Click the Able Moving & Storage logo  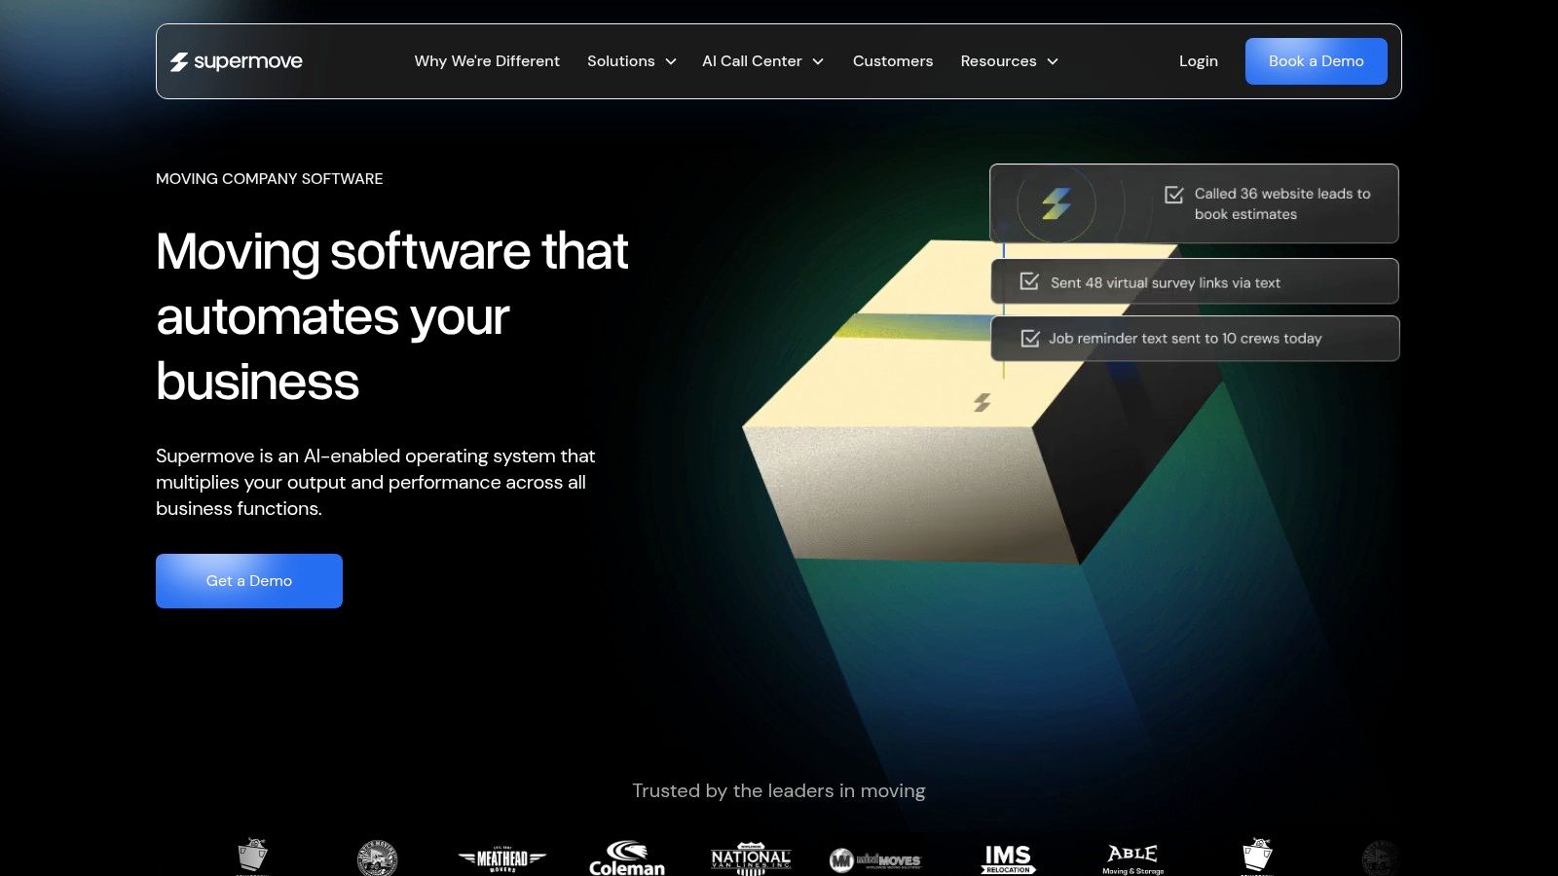[x=1132, y=858]
